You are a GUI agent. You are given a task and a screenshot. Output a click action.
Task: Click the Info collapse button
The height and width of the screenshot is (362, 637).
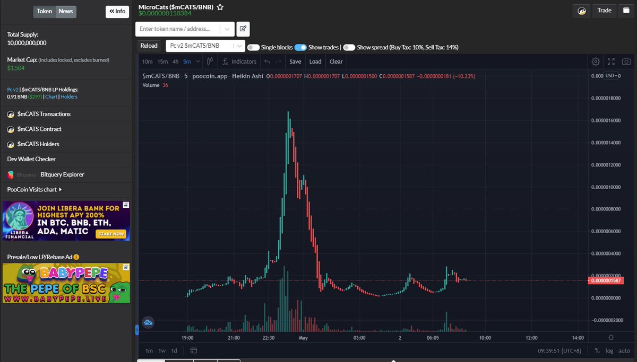pyautogui.click(x=117, y=11)
